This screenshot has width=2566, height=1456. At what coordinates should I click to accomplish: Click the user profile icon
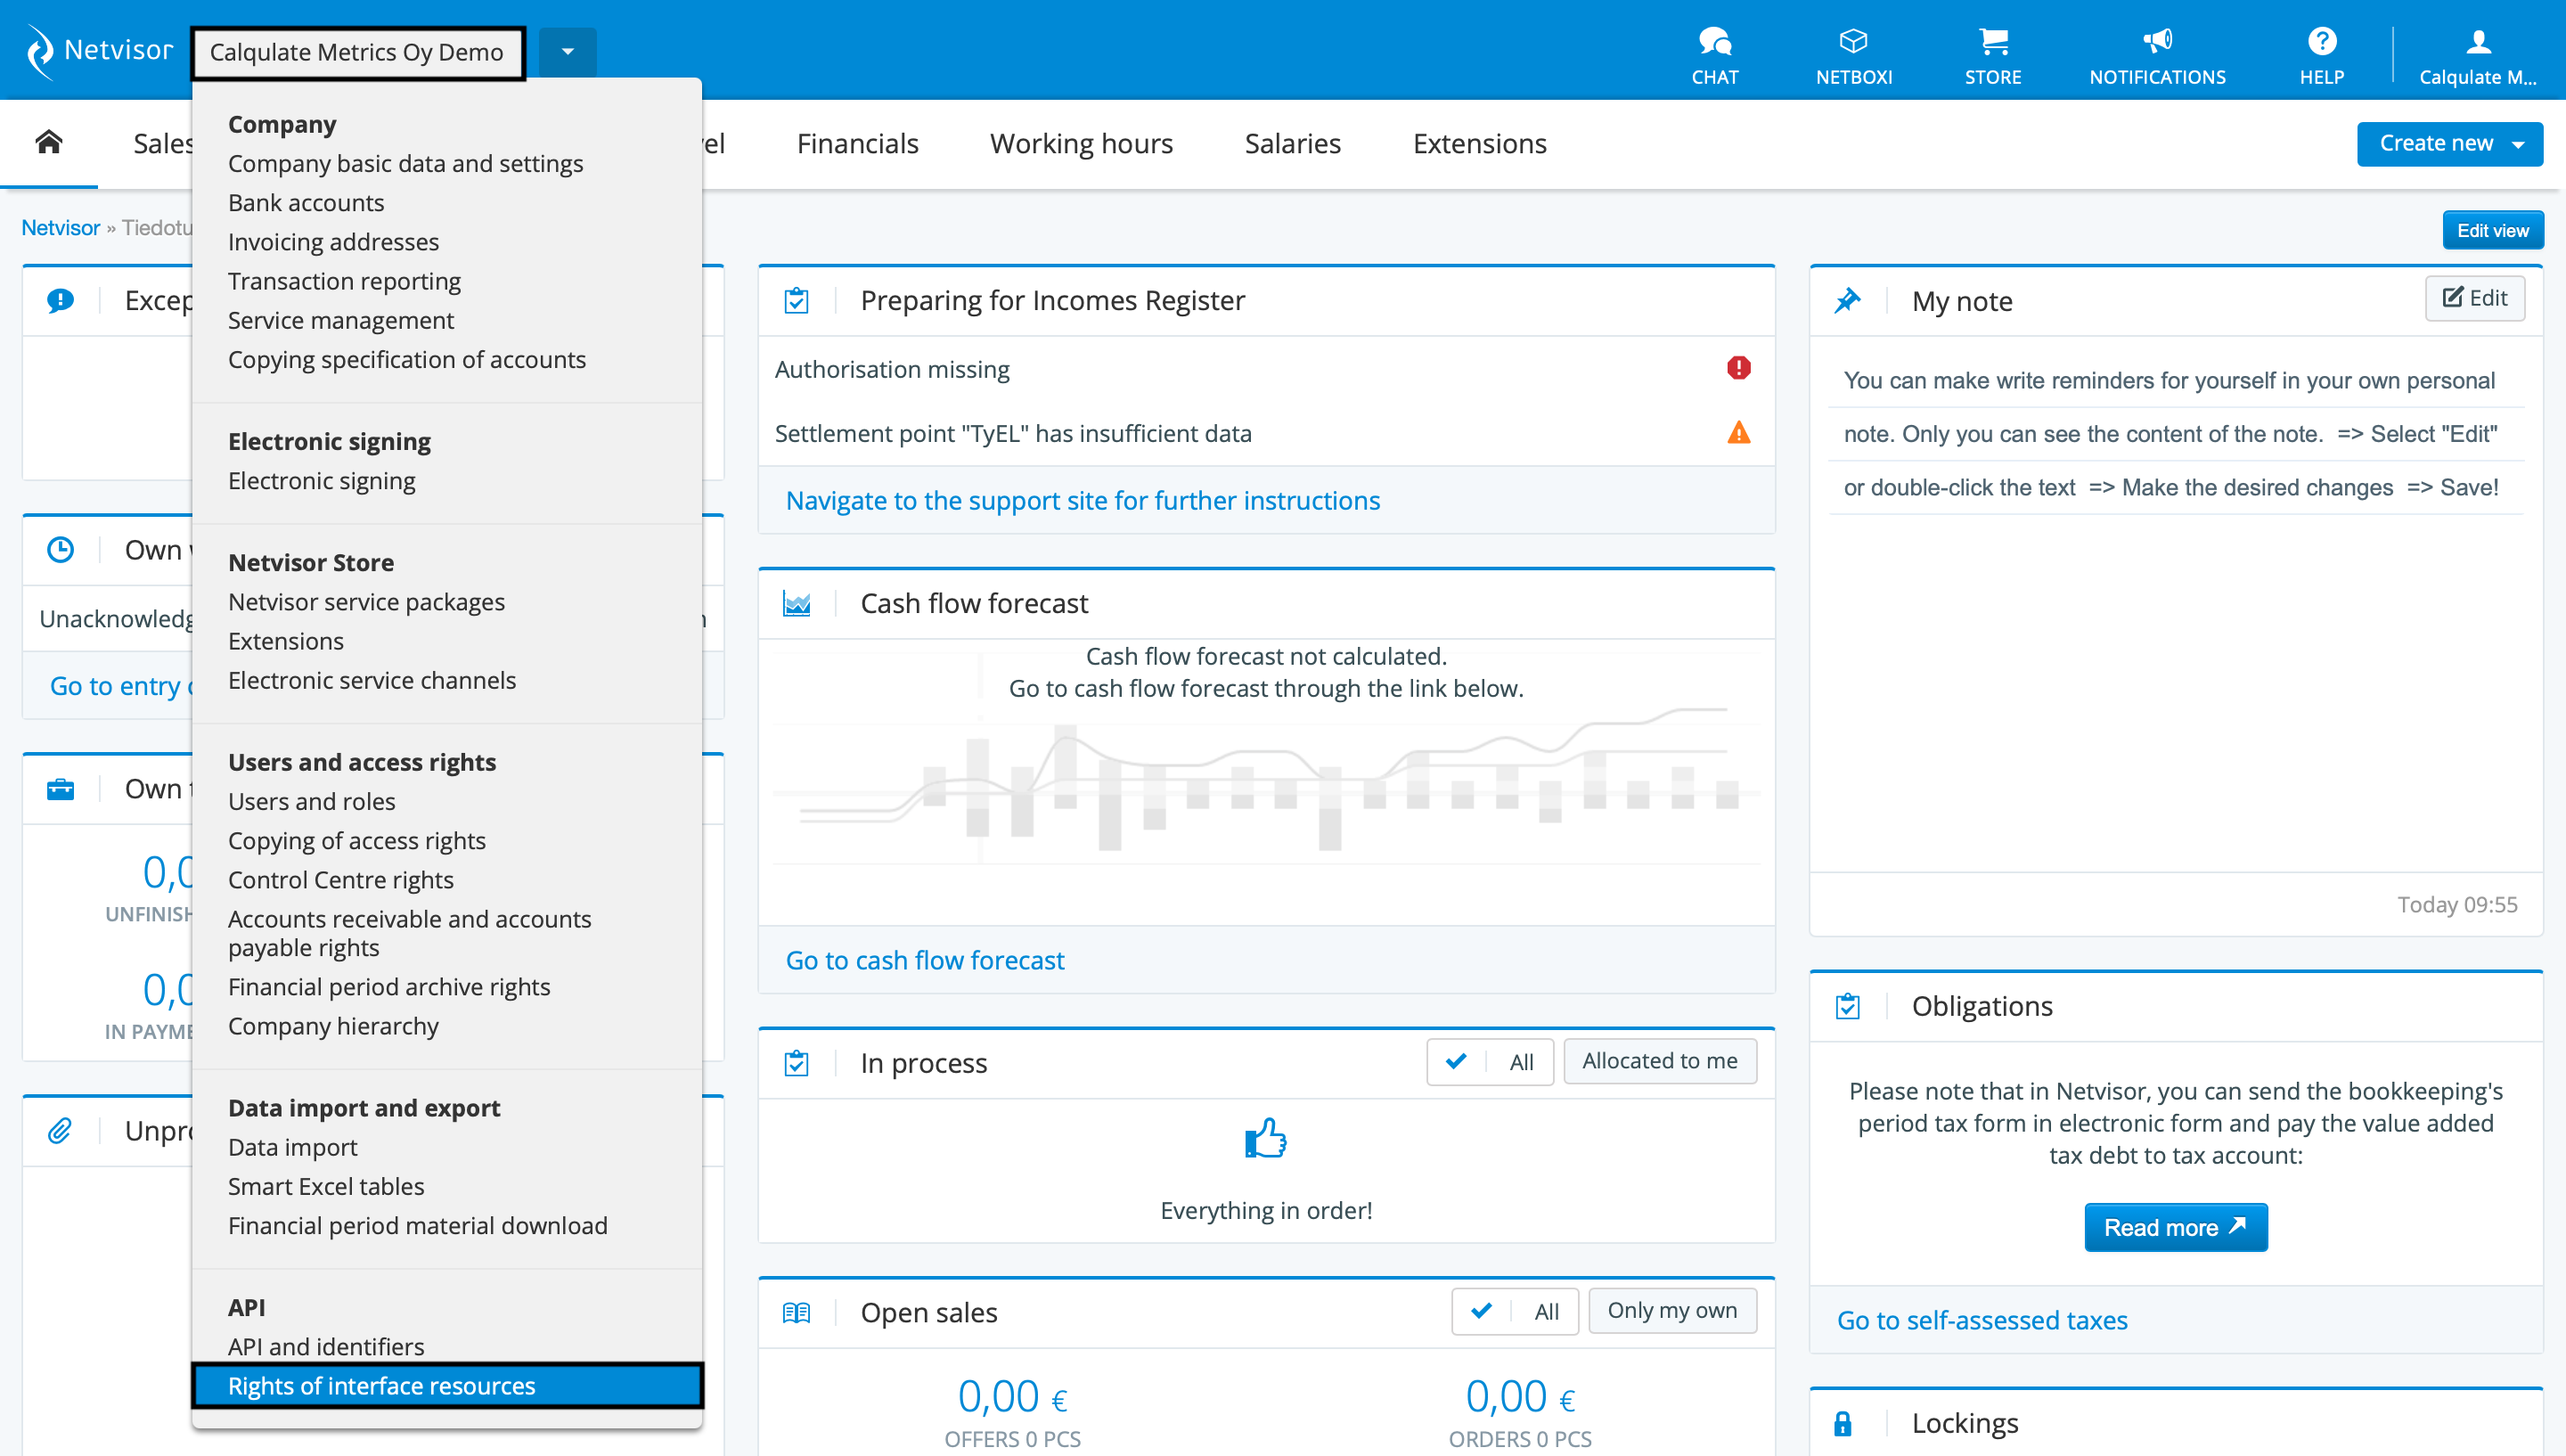2477,43
